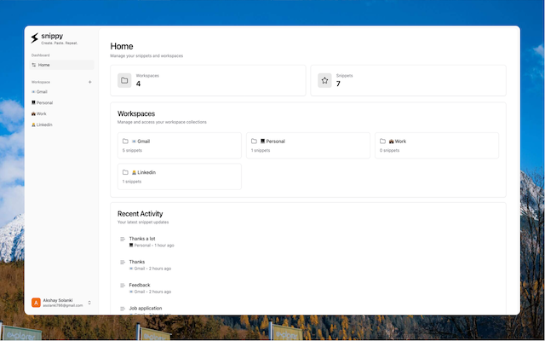Viewport: 545px width, 341px height.
Task: Click the orange user avatar icon
Action: pos(36,303)
